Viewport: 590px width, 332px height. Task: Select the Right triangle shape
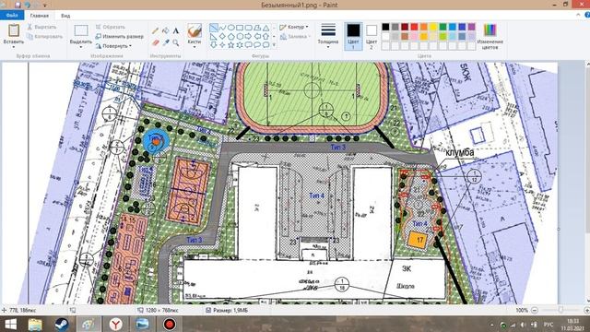[x=214, y=37]
